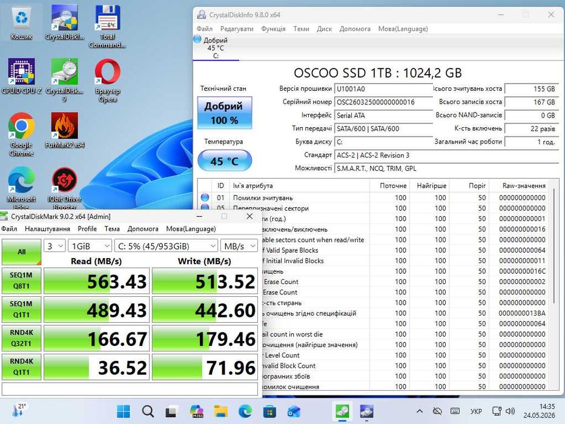
Task: Open the clock showing 14:35 24.05.2026
Action: 539,411
